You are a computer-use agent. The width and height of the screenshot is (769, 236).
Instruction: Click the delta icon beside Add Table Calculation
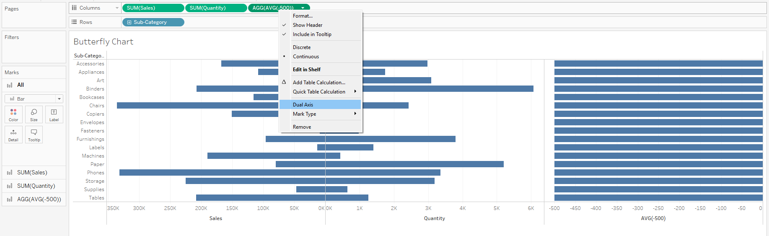[x=284, y=82]
